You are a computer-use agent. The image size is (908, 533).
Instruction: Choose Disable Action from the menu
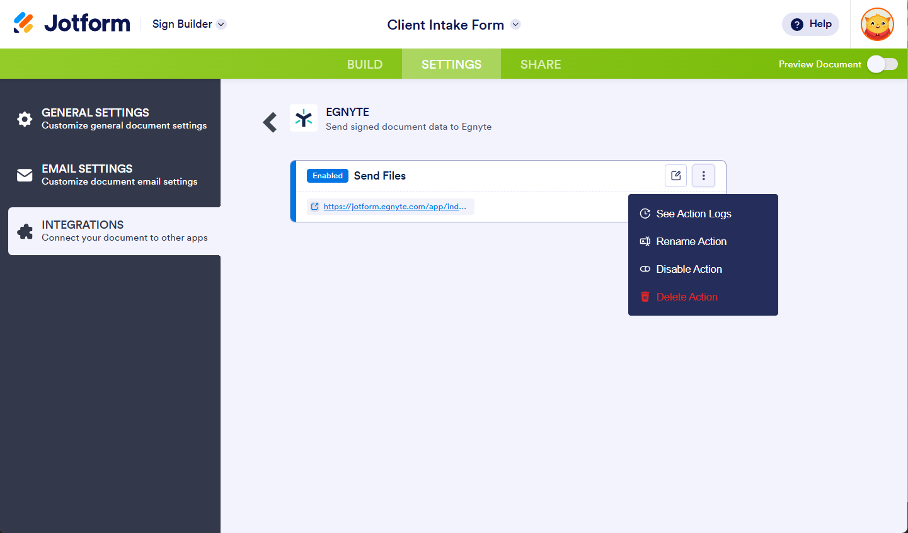703,269
